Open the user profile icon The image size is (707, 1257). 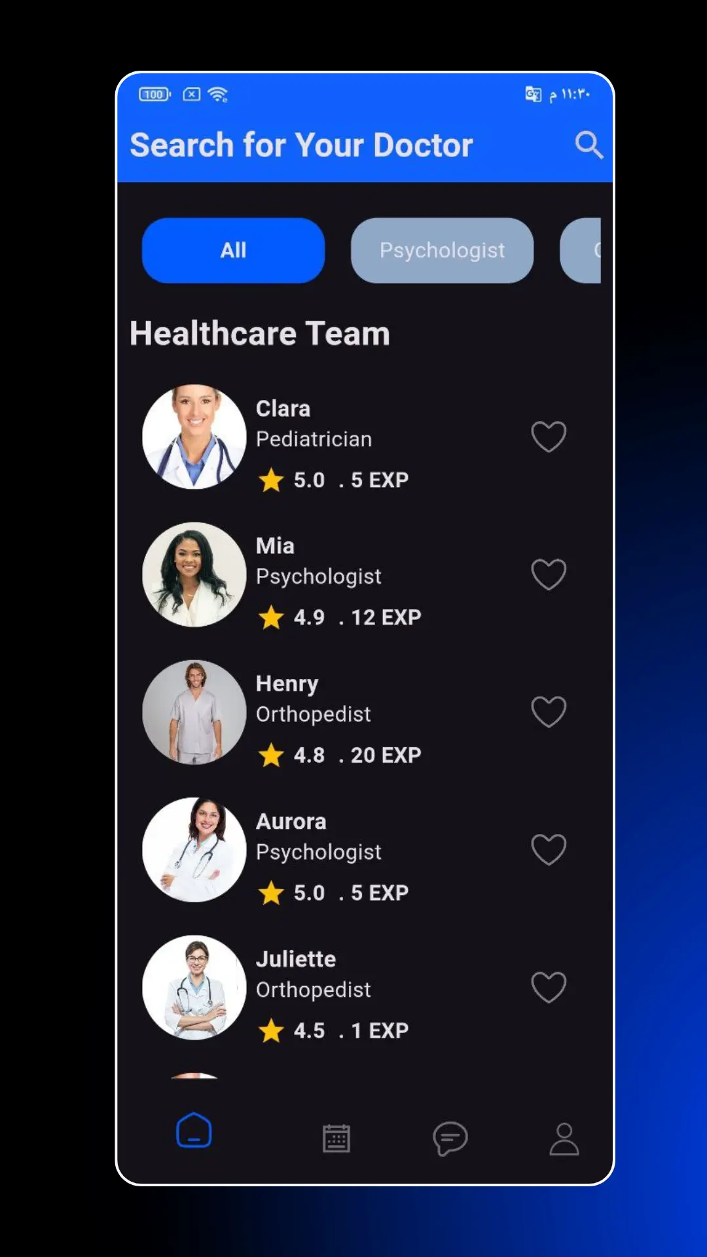click(564, 1139)
